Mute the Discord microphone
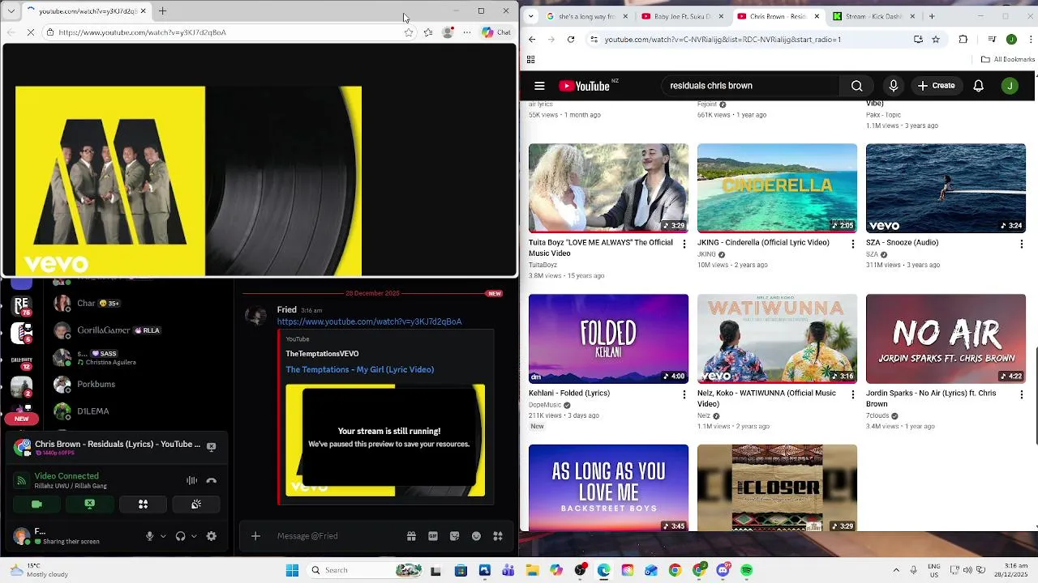 (149, 536)
